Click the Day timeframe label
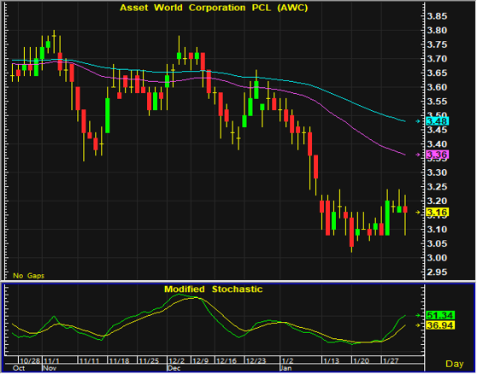This screenshot has height=374, width=477. pos(455,364)
